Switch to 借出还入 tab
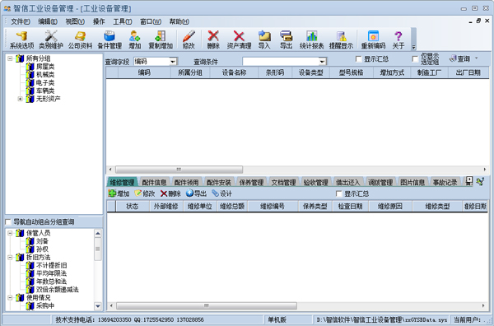The width and height of the screenshot is (494, 326). 347,182
